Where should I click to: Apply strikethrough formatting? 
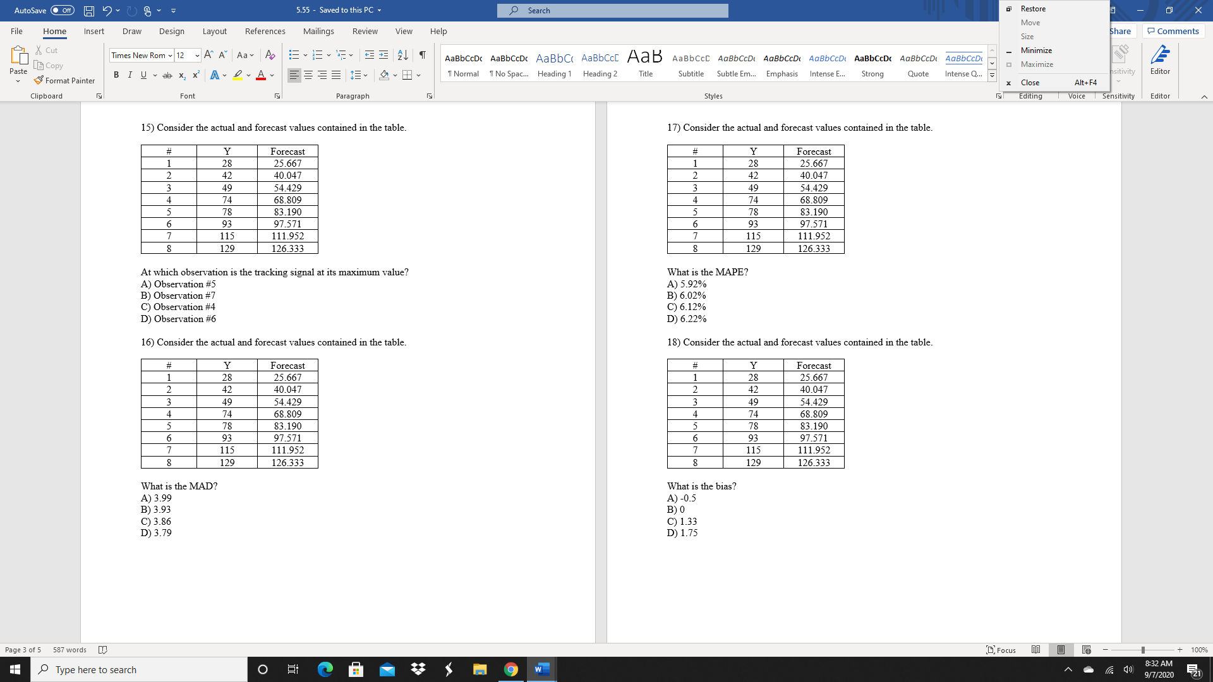(167, 75)
